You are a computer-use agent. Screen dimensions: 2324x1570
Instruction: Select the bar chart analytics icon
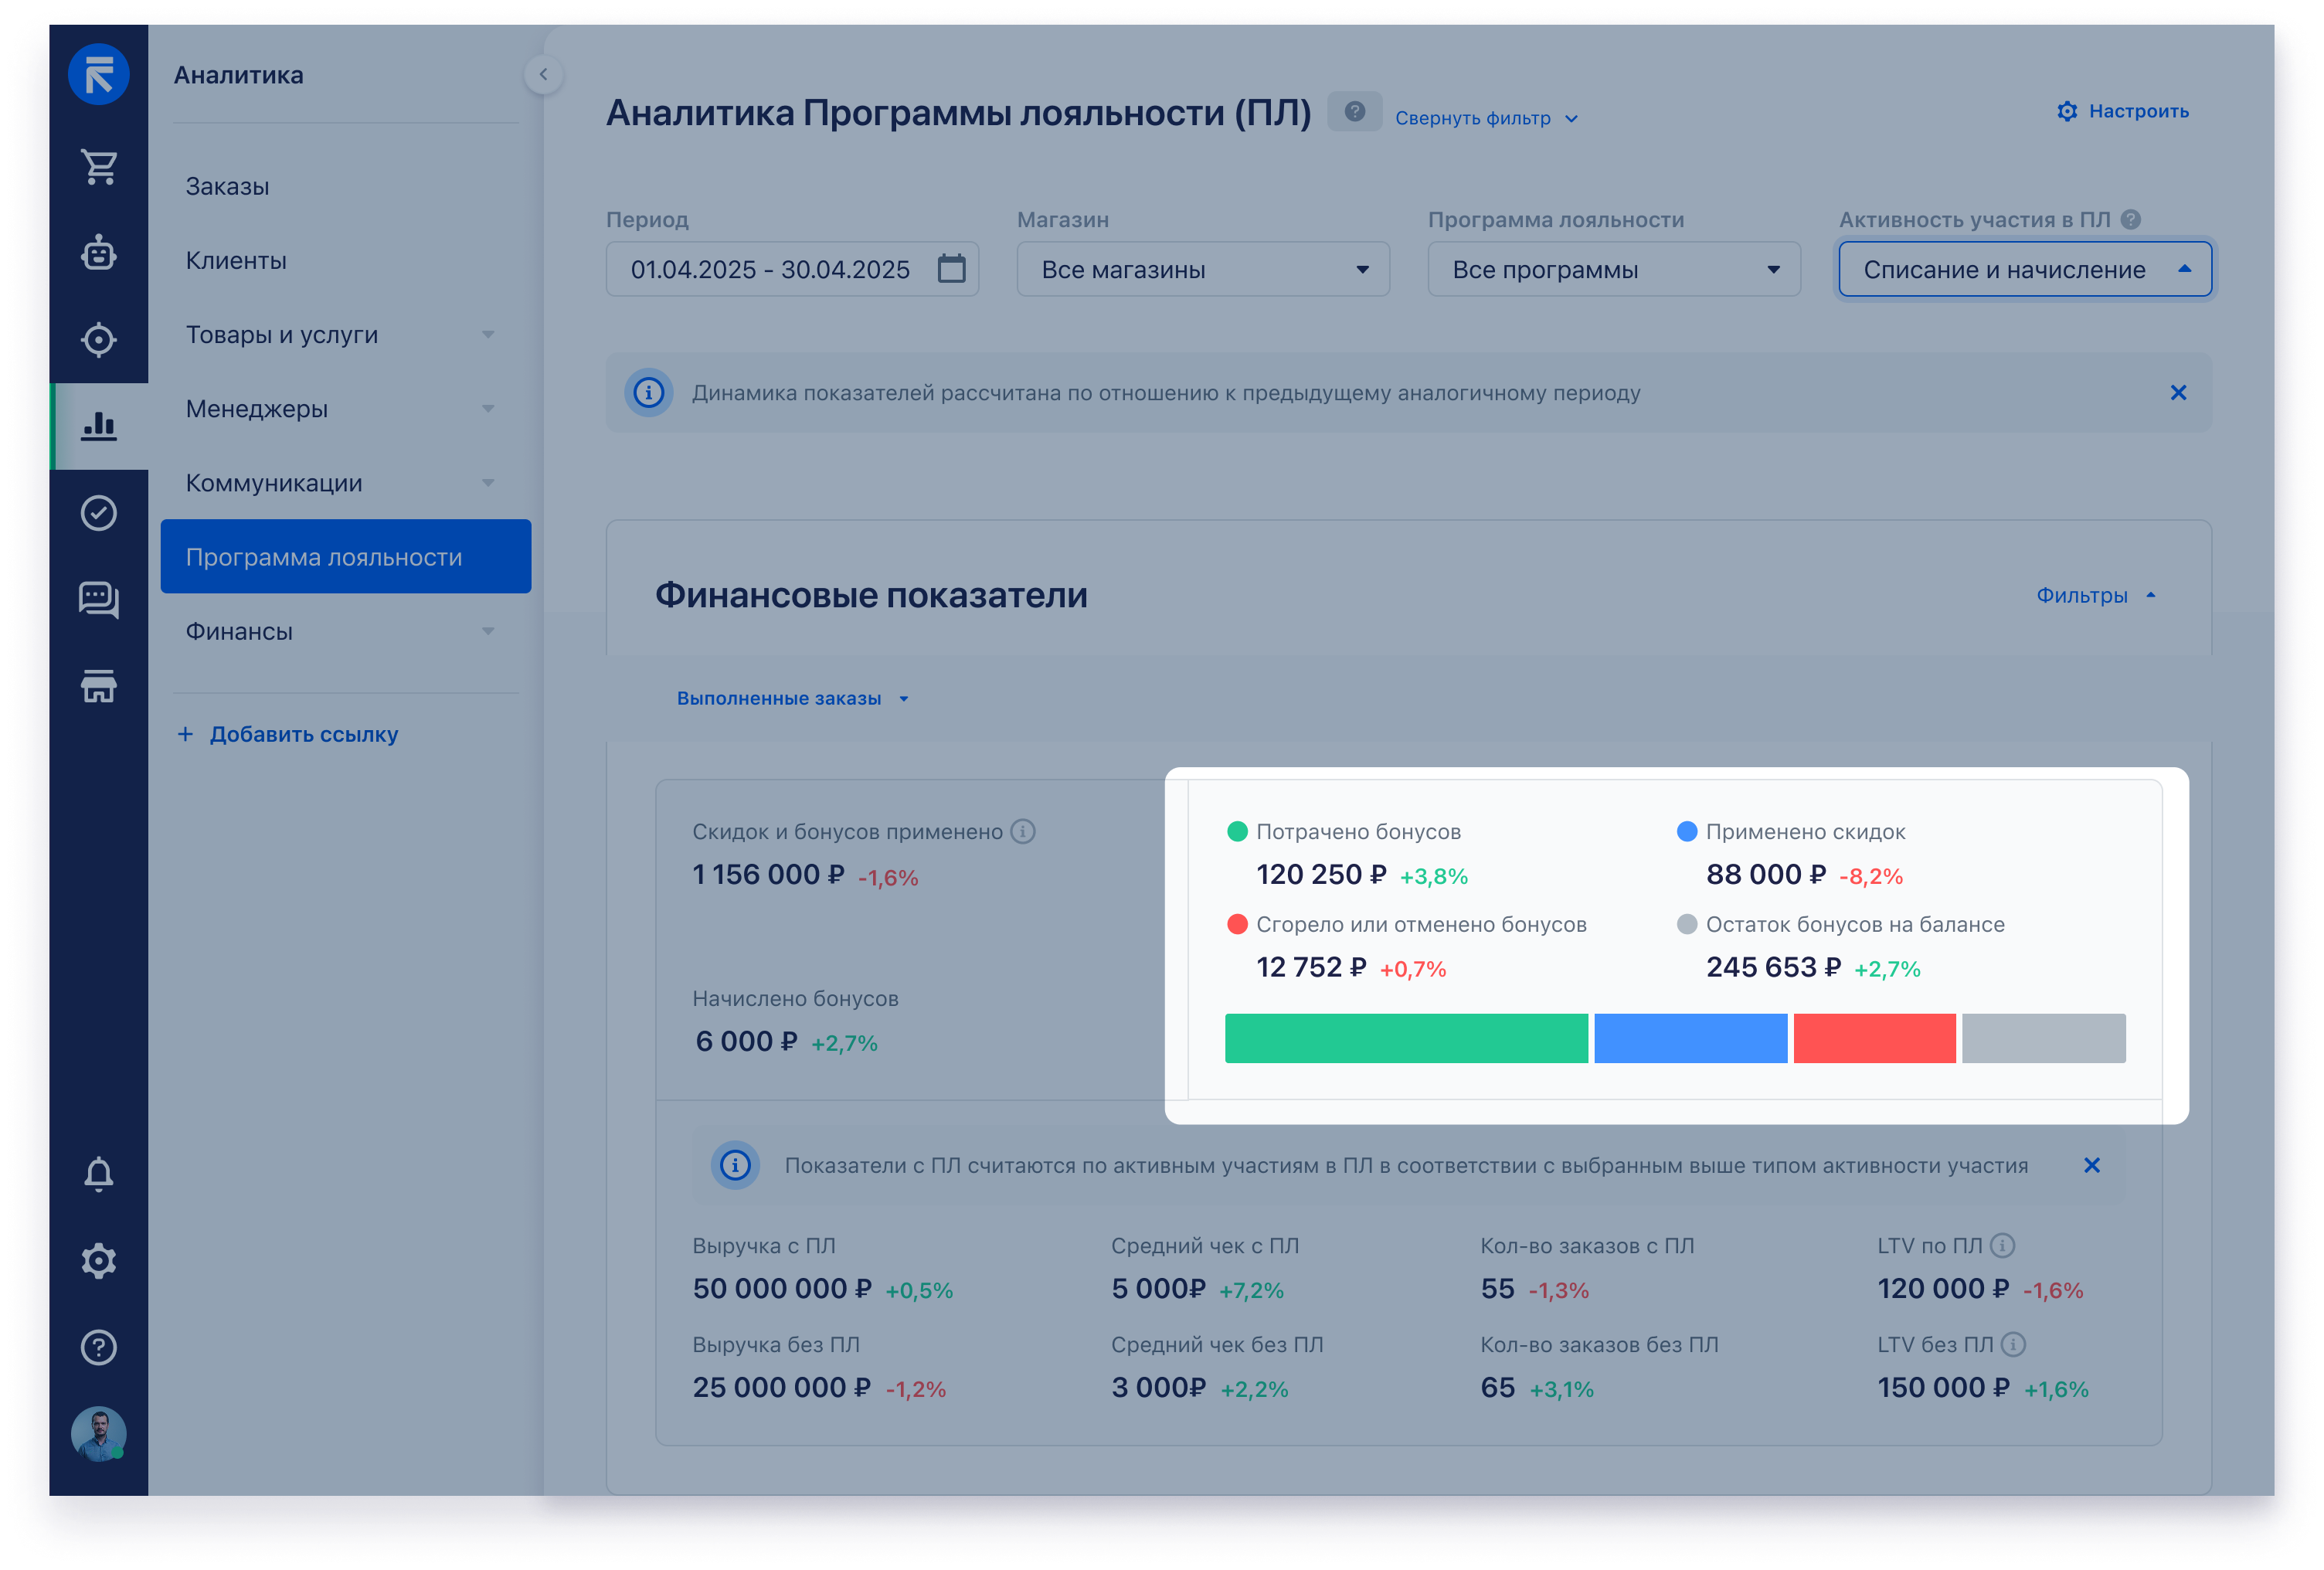(x=98, y=426)
